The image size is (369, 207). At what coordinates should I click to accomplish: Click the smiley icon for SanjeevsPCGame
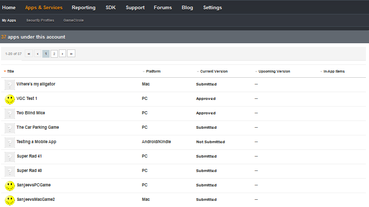(x=9, y=185)
